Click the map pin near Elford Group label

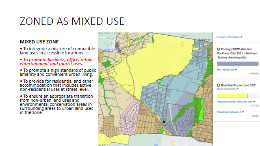[169, 79]
